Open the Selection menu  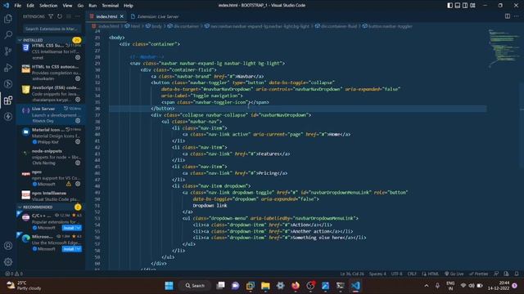click(x=48, y=6)
